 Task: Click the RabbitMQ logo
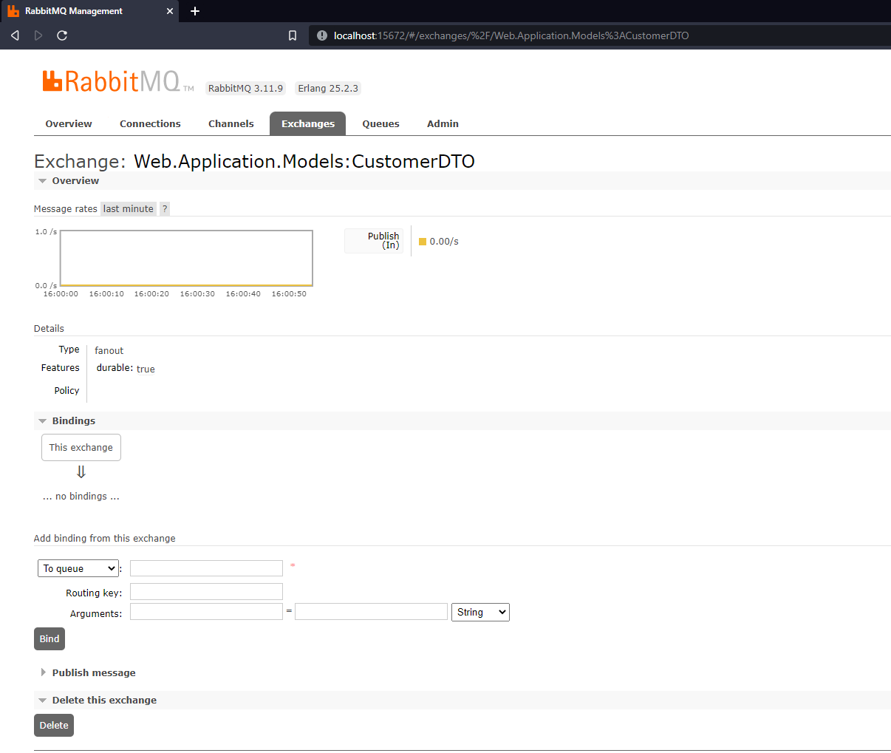tap(118, 81)
